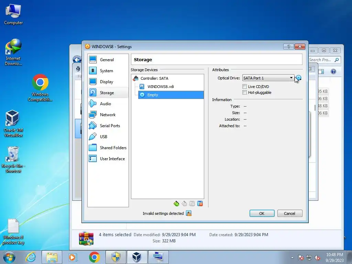
Task: Click the Explorer back navigation arrow
Action: (77, 60)
